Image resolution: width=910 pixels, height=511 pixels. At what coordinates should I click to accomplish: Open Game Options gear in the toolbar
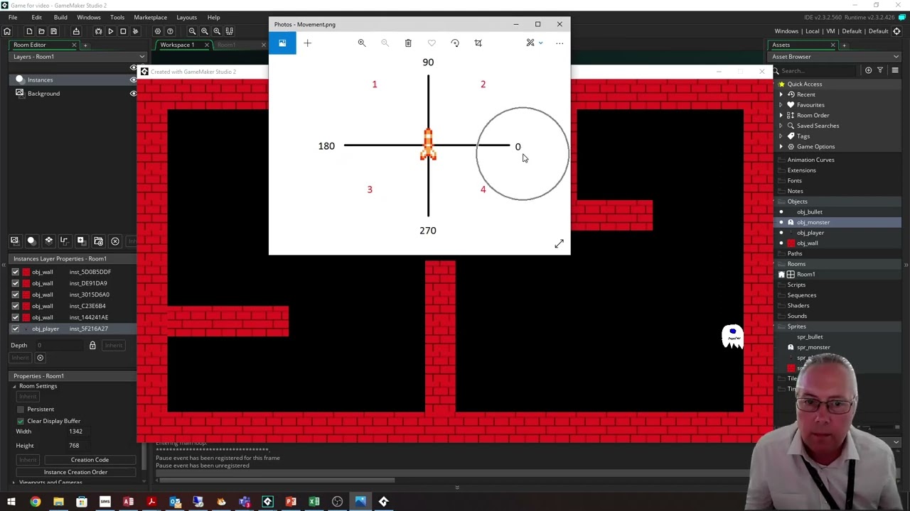[158, 31]
